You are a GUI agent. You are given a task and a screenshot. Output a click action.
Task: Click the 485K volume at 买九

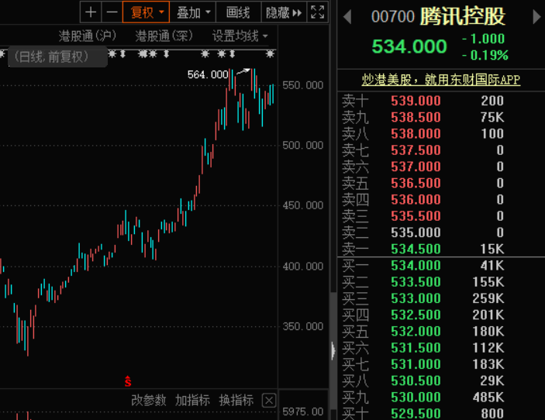pos(488,397)
